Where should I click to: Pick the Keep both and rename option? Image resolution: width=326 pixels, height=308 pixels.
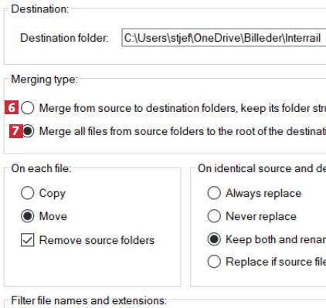[214, 239]
